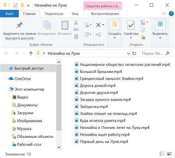Open the Delete button dropdown arrow

103,25
